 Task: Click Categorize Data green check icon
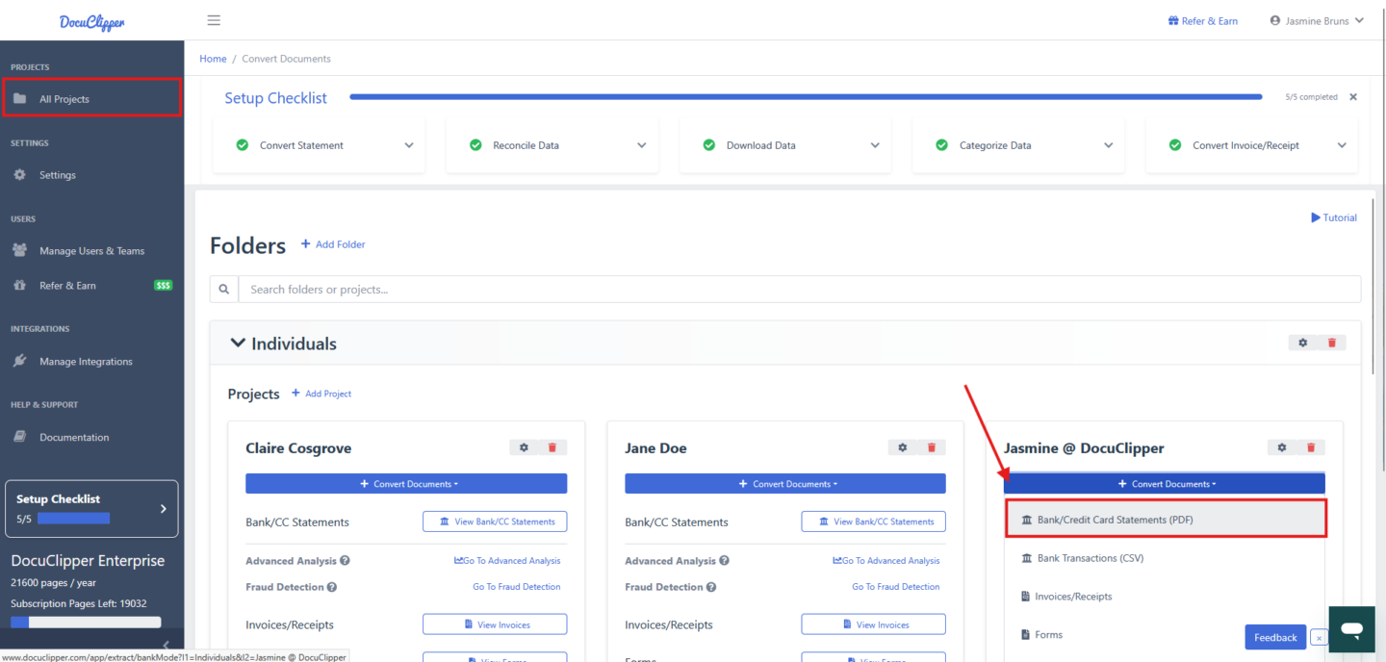pos(942,145)
